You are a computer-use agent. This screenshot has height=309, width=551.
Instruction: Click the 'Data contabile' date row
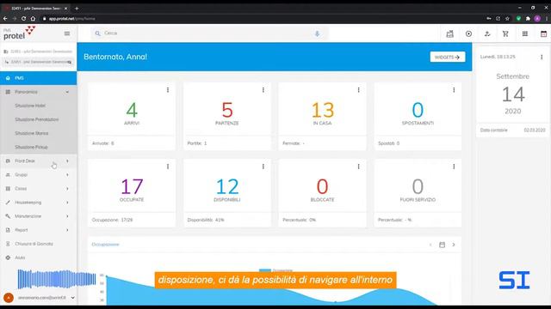tap(512, 130)
